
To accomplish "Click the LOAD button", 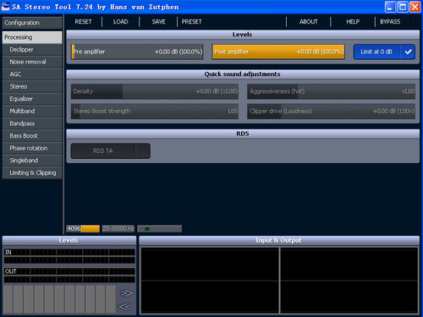I will coord(121,22).
